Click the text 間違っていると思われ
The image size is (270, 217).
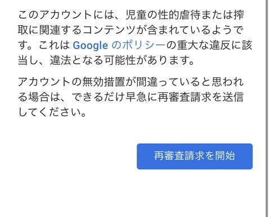pos(190,82)
